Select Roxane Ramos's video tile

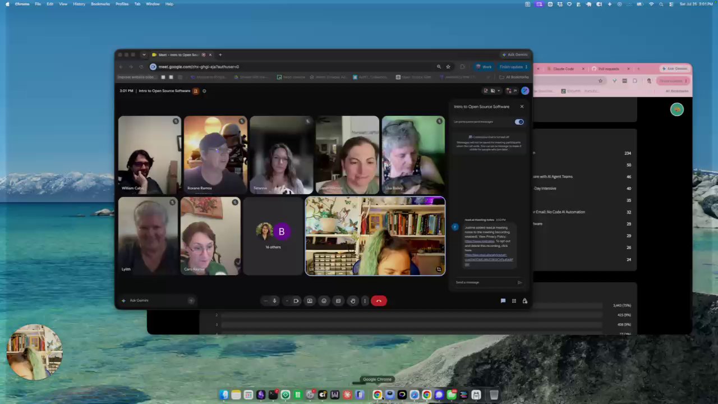point(215,155)
